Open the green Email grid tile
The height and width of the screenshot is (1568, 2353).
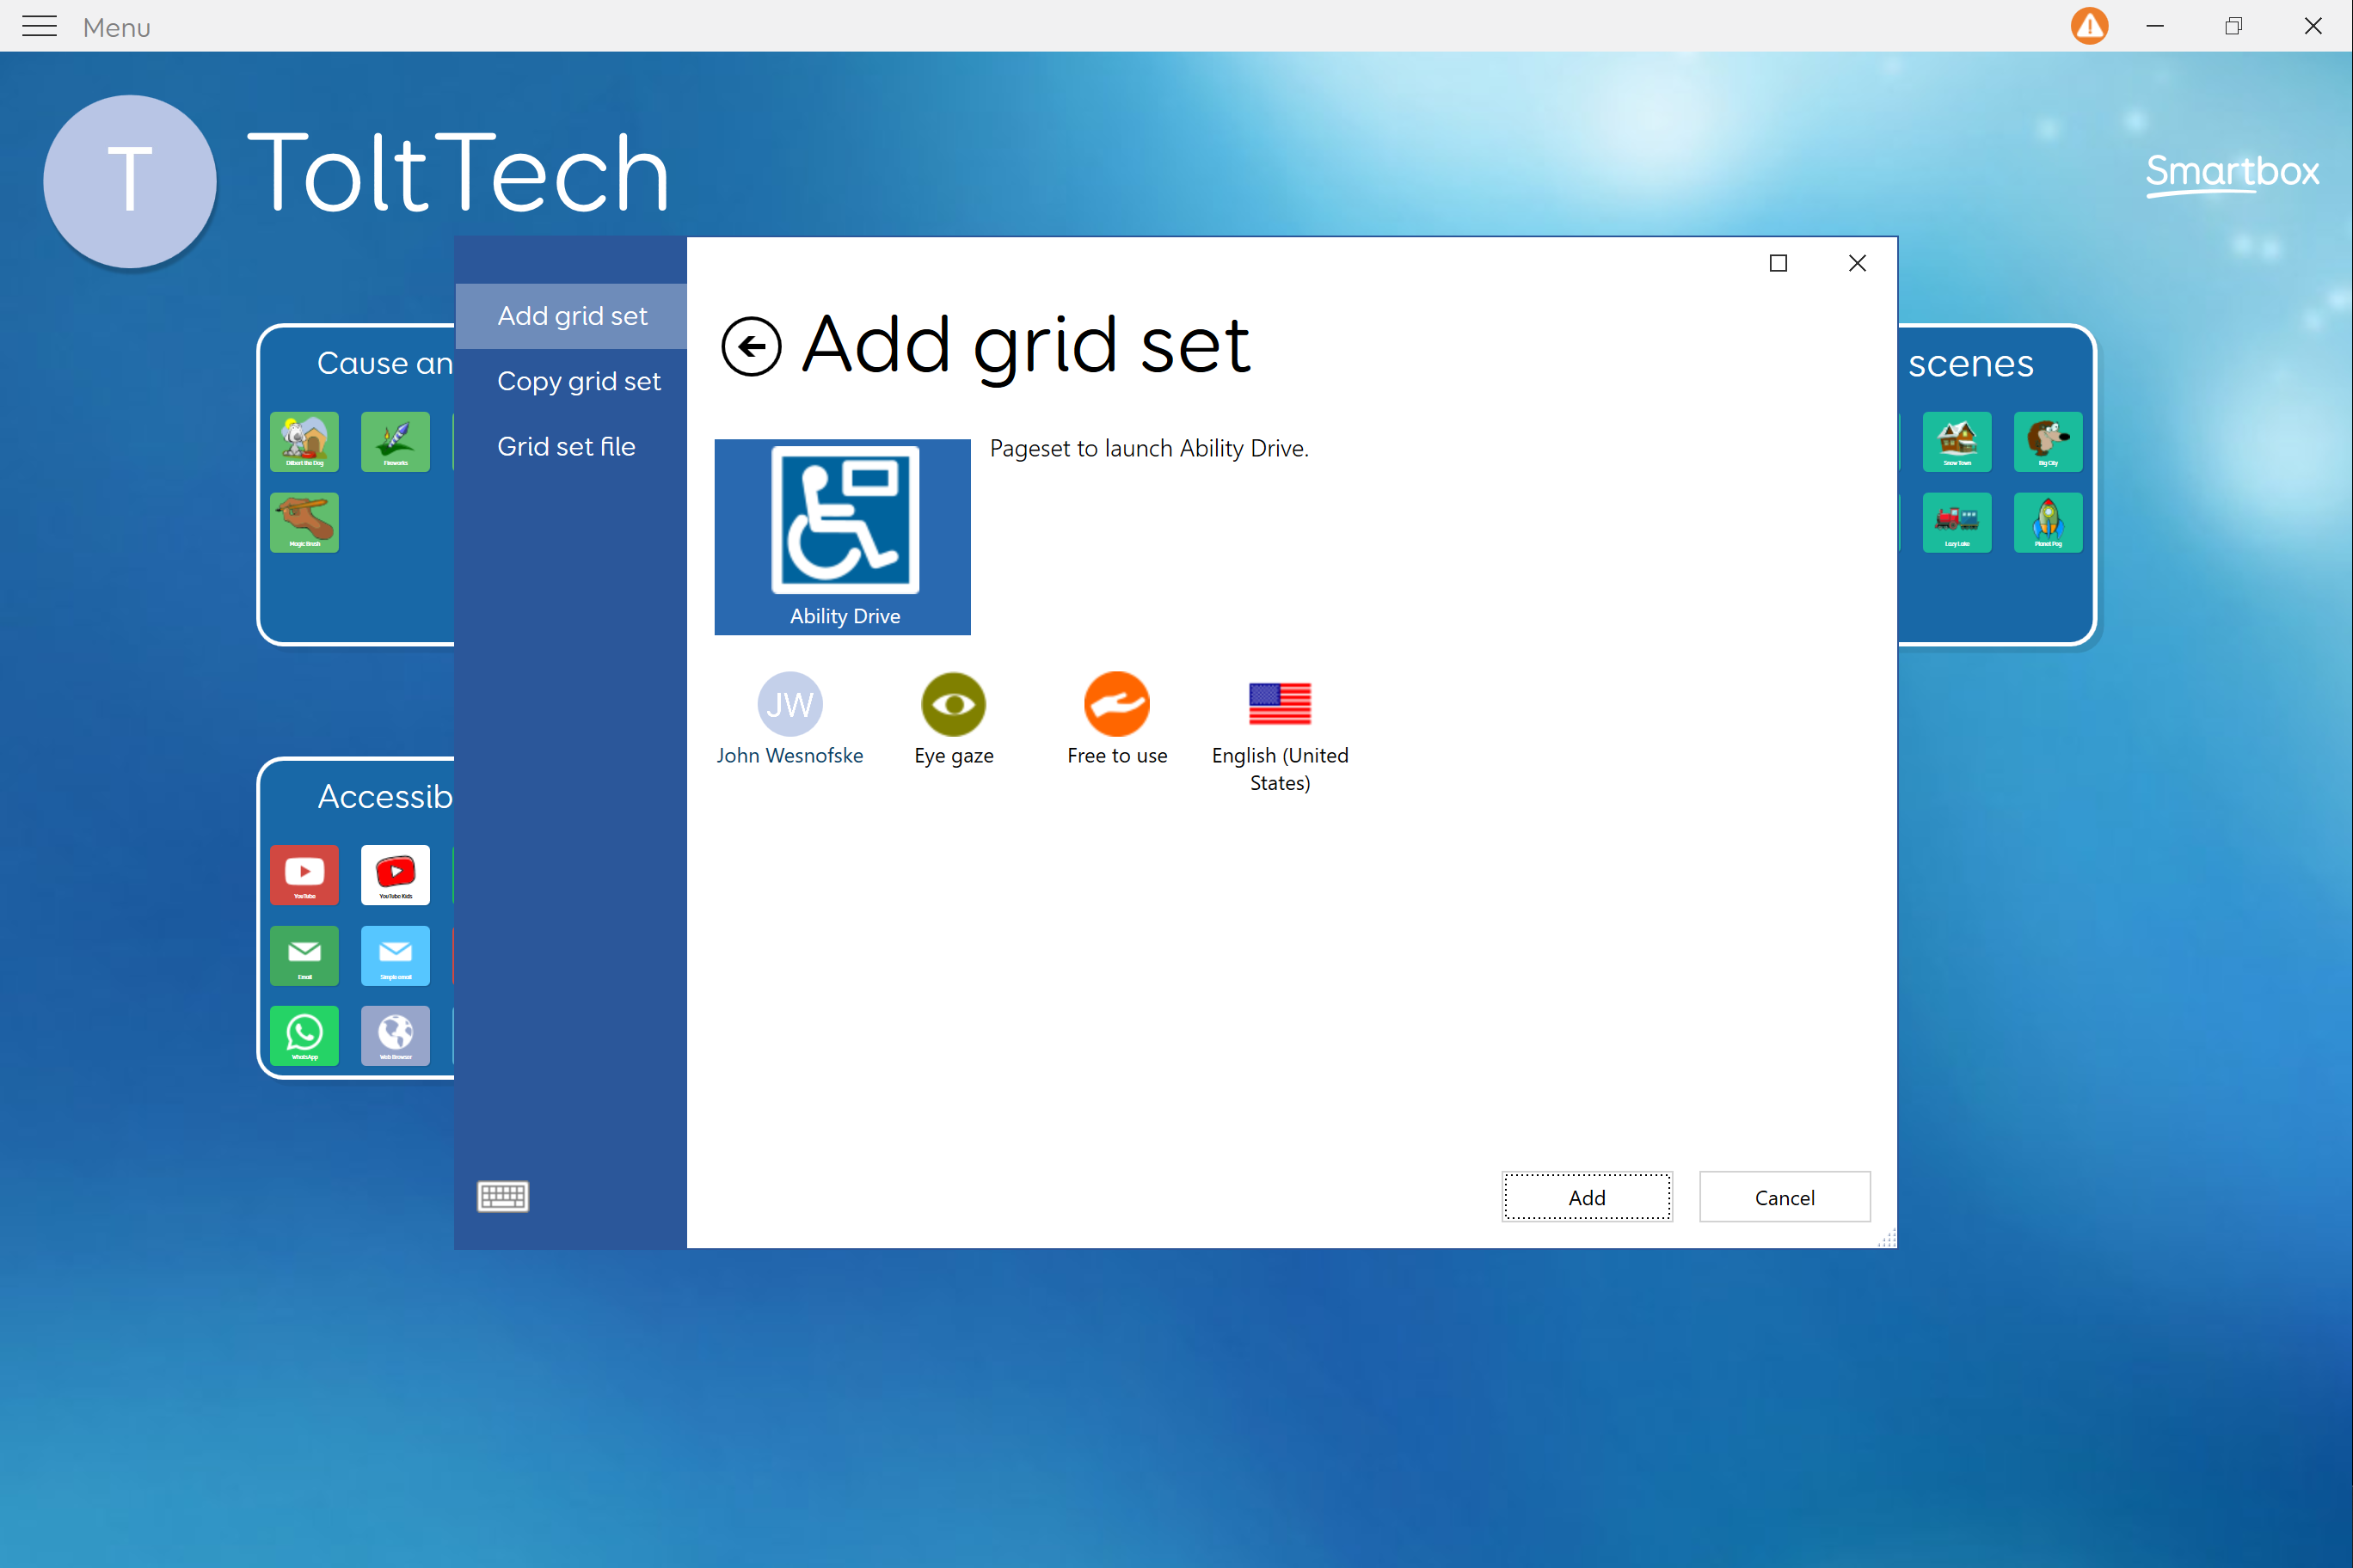point(304,955)
